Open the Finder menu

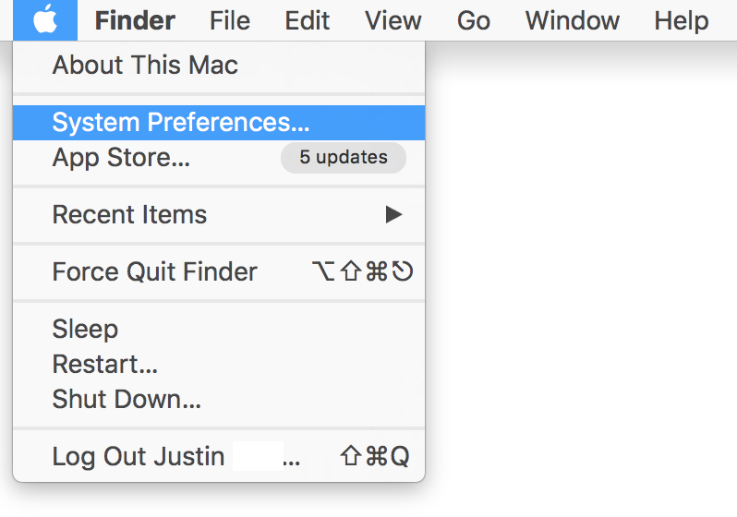click(x=135, y=20)
